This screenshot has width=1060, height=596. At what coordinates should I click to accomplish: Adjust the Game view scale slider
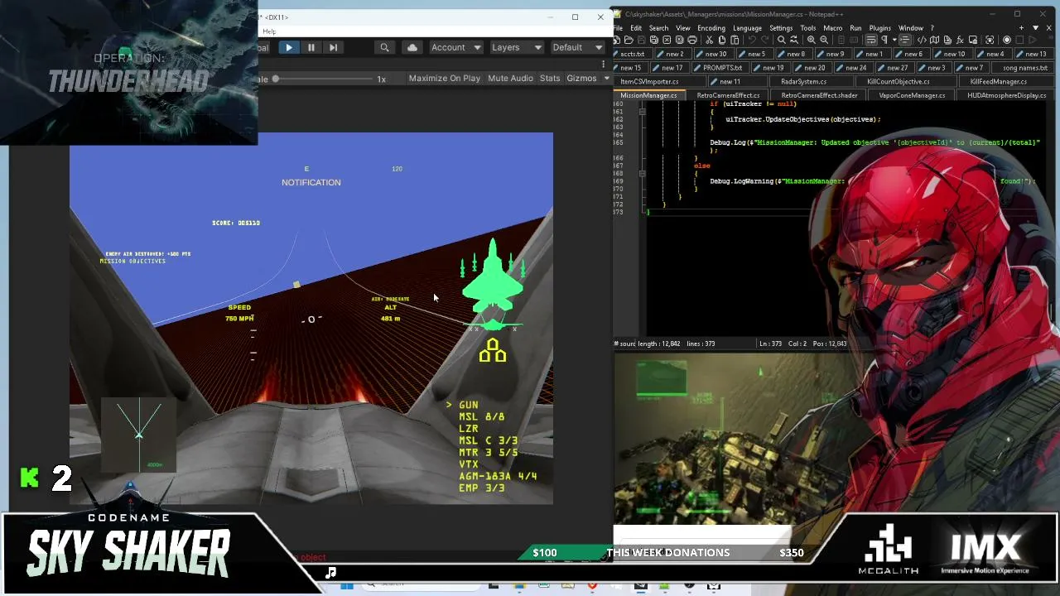pos(323,79)
